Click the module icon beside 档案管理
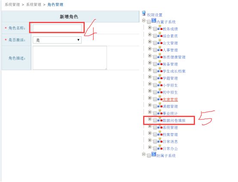 [x=160, y=133]
